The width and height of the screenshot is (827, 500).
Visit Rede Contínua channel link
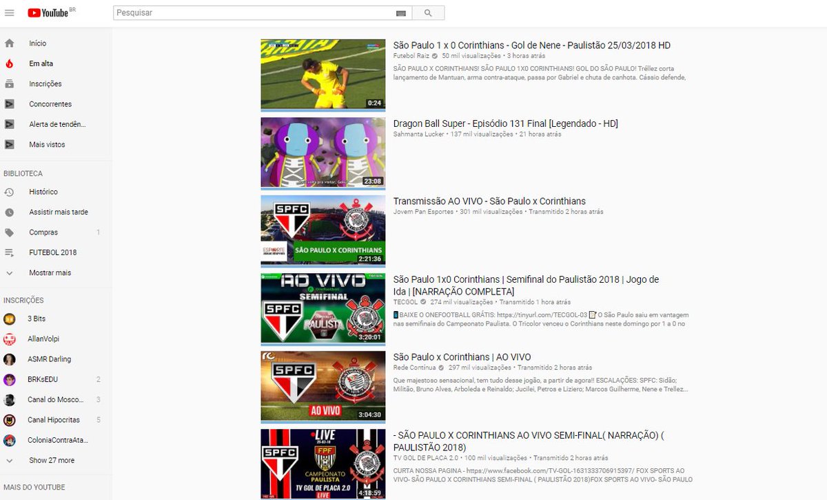point(415,368)
